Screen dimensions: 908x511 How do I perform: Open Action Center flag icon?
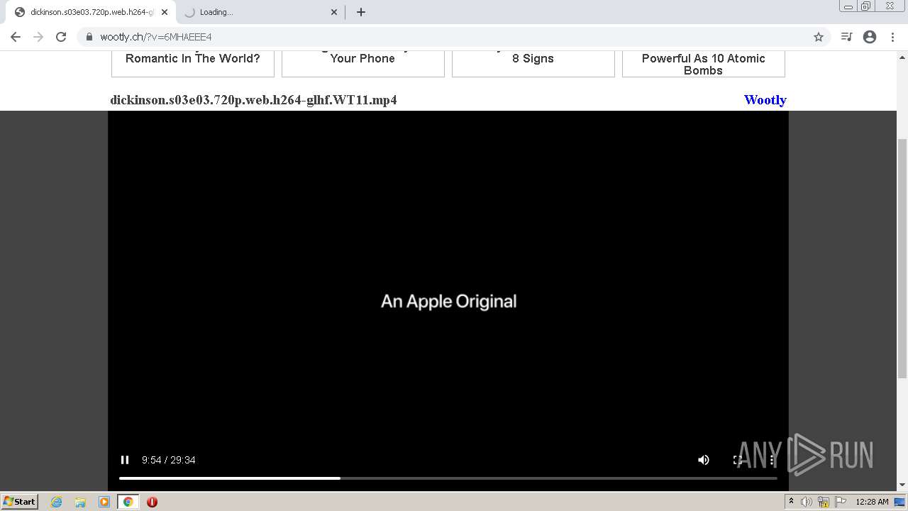click(841, 502)
